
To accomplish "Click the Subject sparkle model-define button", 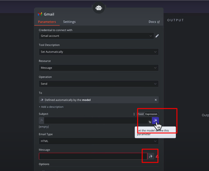I will point(155,120).
